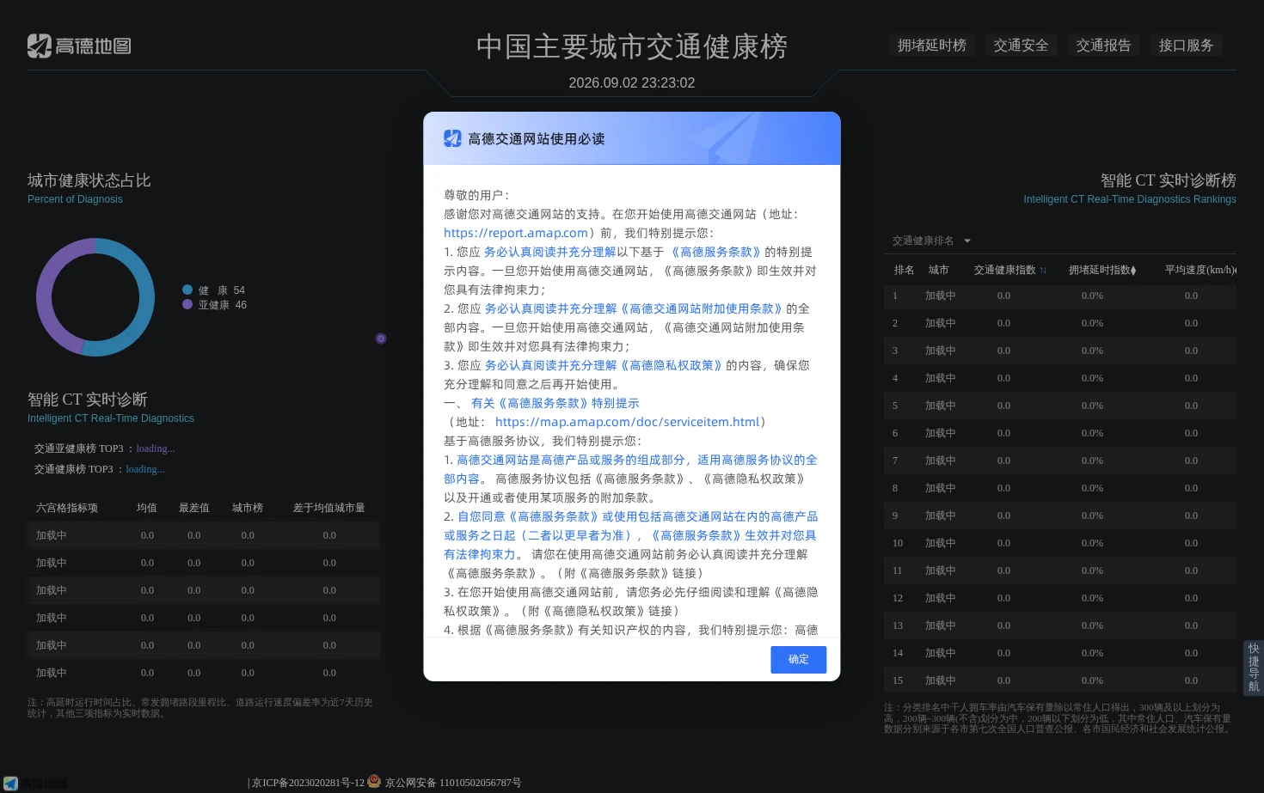Open the 交通报告 tab

point(1104,46)
